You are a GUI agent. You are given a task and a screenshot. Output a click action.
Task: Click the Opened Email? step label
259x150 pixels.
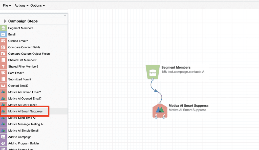point(18,86)
